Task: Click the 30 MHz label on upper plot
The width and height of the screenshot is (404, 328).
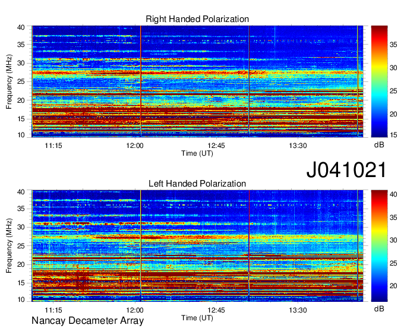Action: pyautogui.click(x=21, y=63)
